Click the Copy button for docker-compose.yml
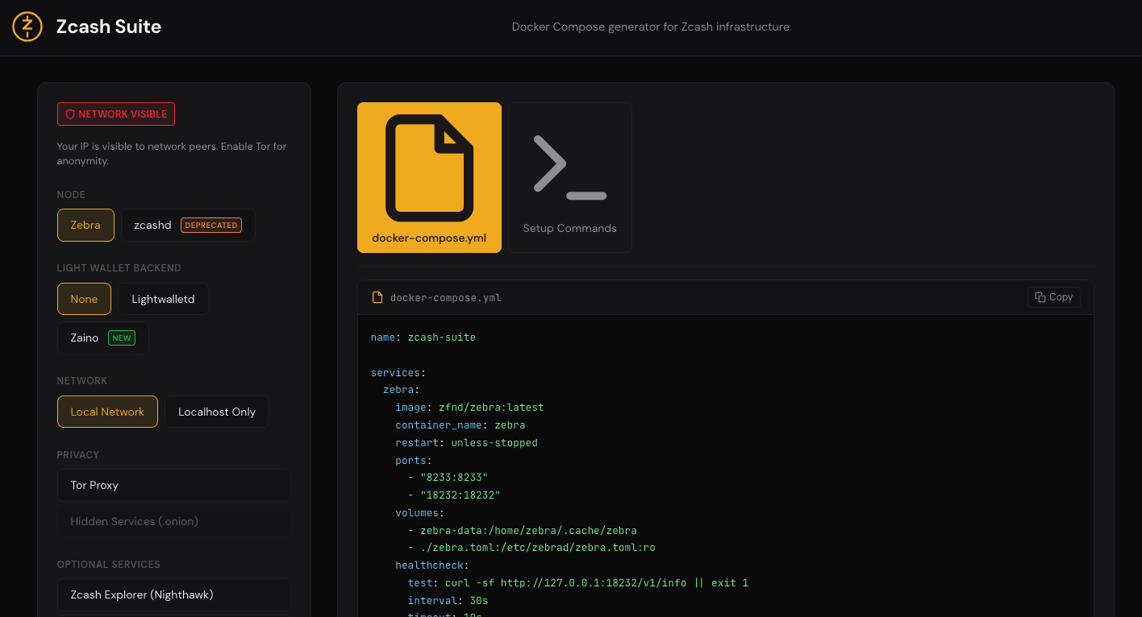 pyautogui.click(x=1053, y=296)
